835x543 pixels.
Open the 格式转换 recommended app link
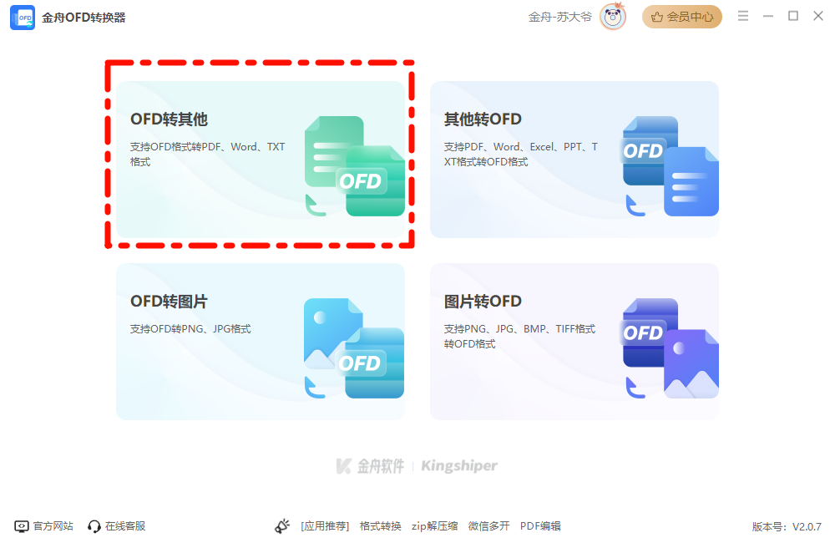380,526
